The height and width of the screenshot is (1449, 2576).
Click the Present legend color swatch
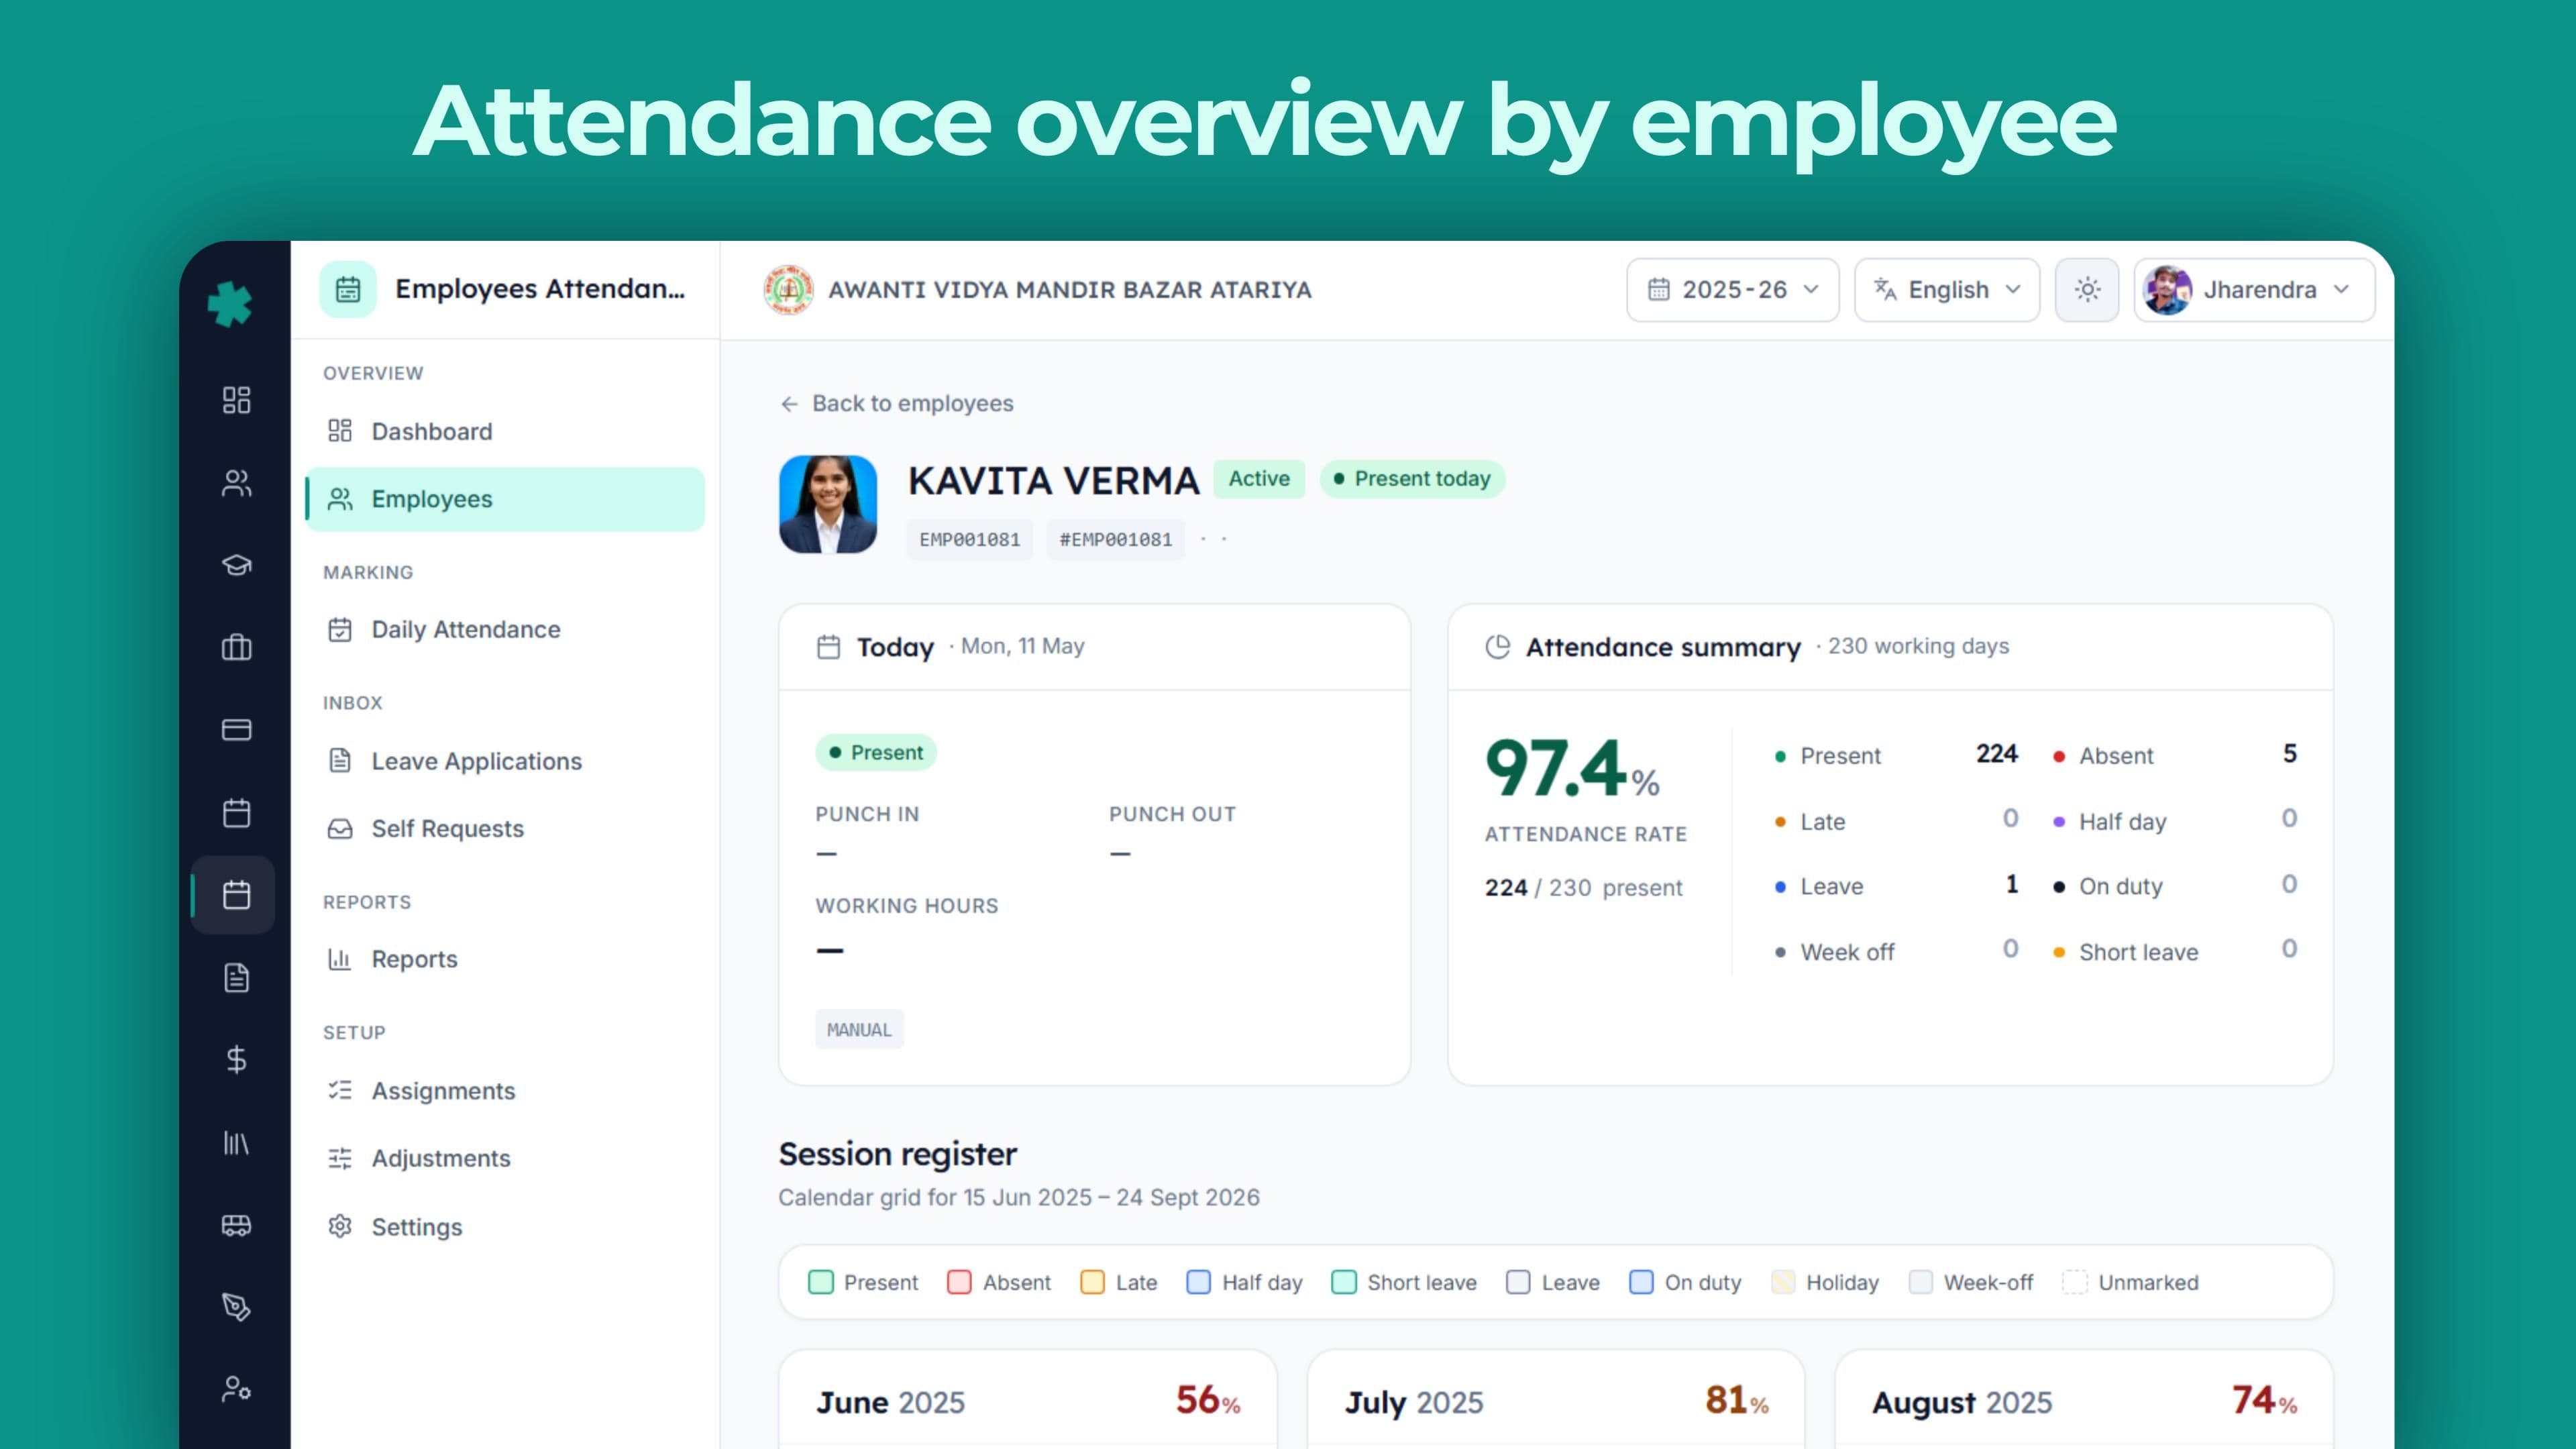click(x=821, y=1282)
